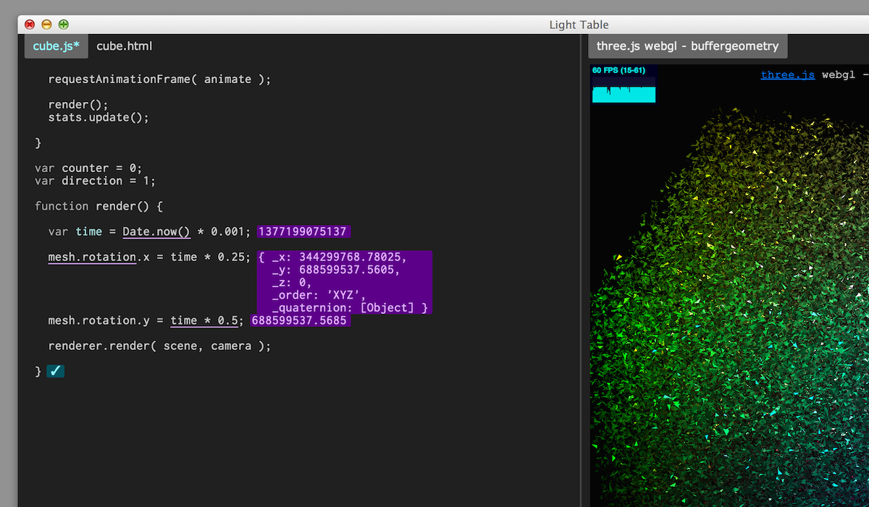Place cursor on stats.update() line
This screenshot has width=869, height=507.
[x=98, y=117]
